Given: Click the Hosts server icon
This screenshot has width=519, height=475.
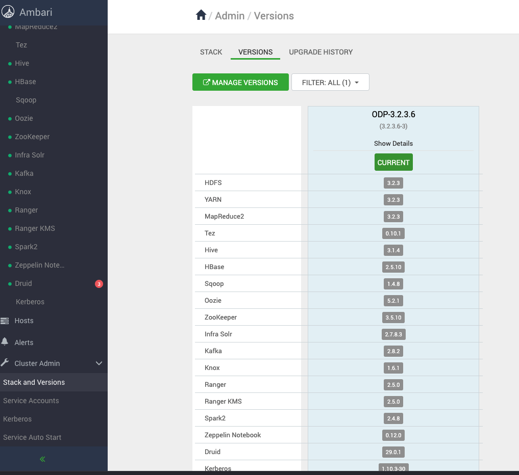Looking at the screenshot, I should click(5, 321).
